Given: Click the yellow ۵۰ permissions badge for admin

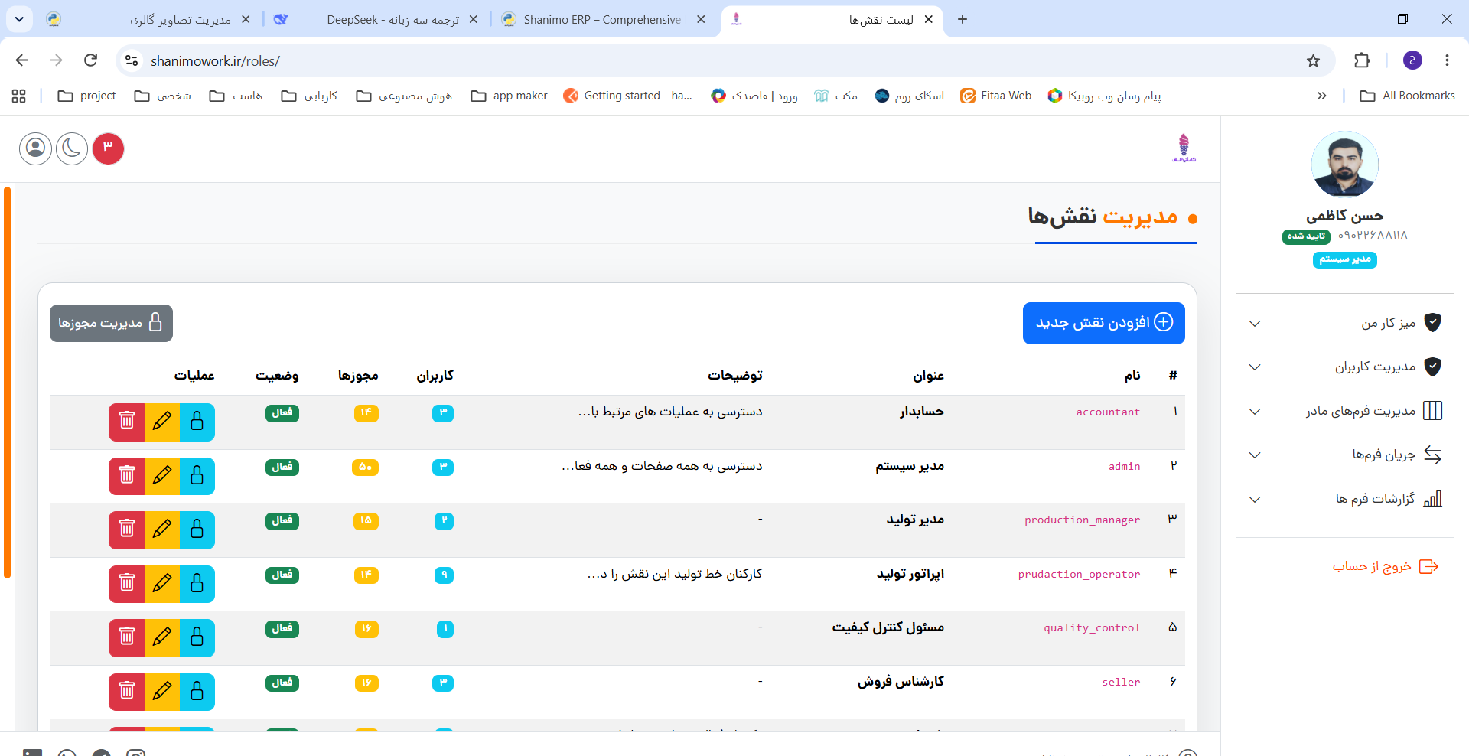Looking at the screenshot, I should click(x=365, y=467).
